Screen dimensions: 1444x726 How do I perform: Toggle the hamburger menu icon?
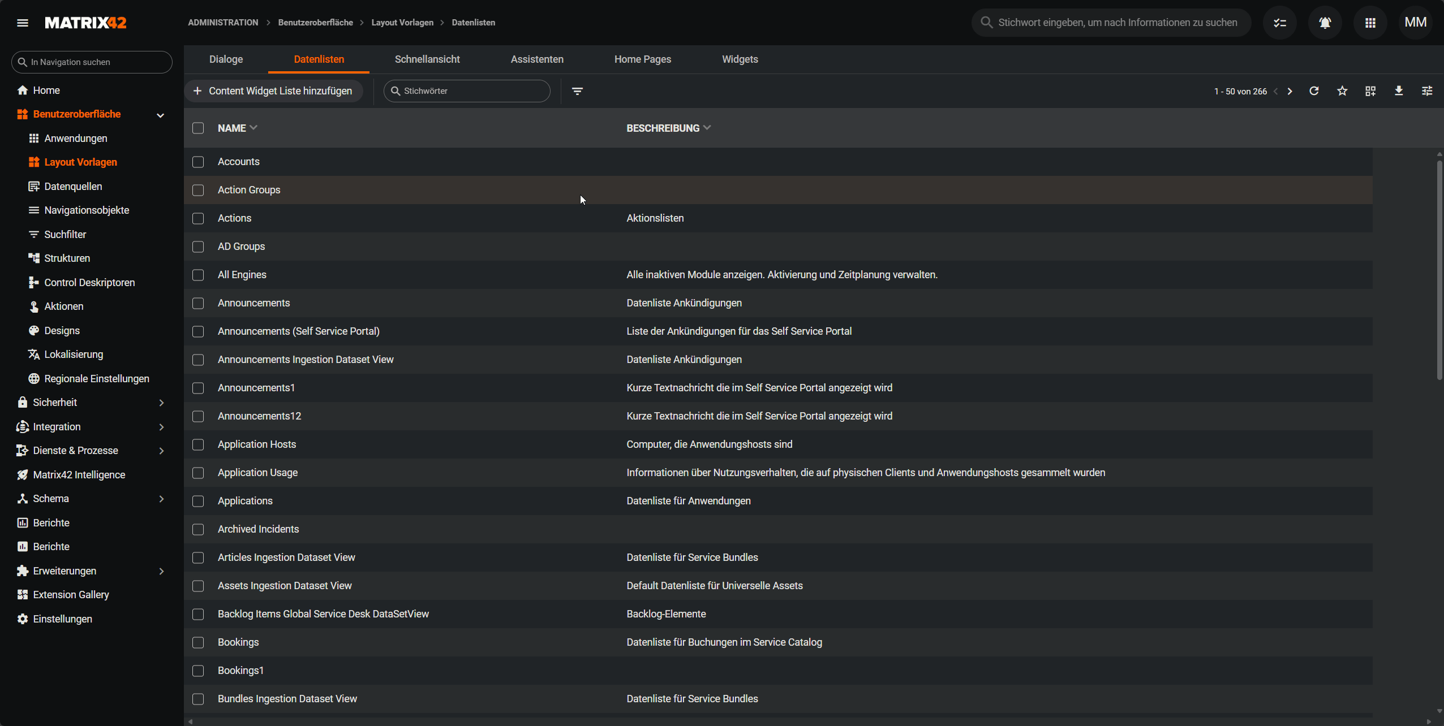coord(23,23)
